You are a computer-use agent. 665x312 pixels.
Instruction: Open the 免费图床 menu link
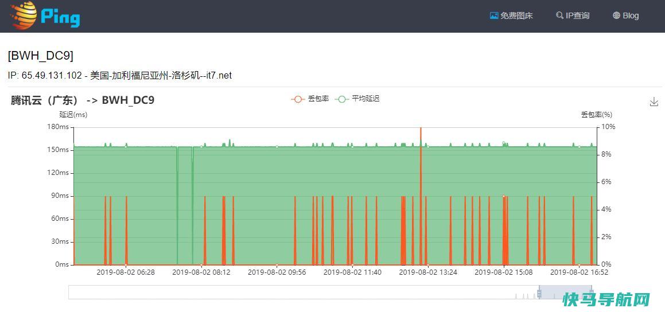tap(511, 15)
